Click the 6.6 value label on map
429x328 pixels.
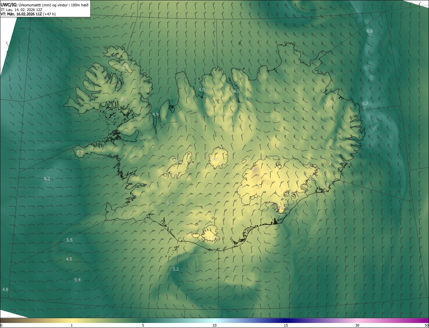coord(370,31)
